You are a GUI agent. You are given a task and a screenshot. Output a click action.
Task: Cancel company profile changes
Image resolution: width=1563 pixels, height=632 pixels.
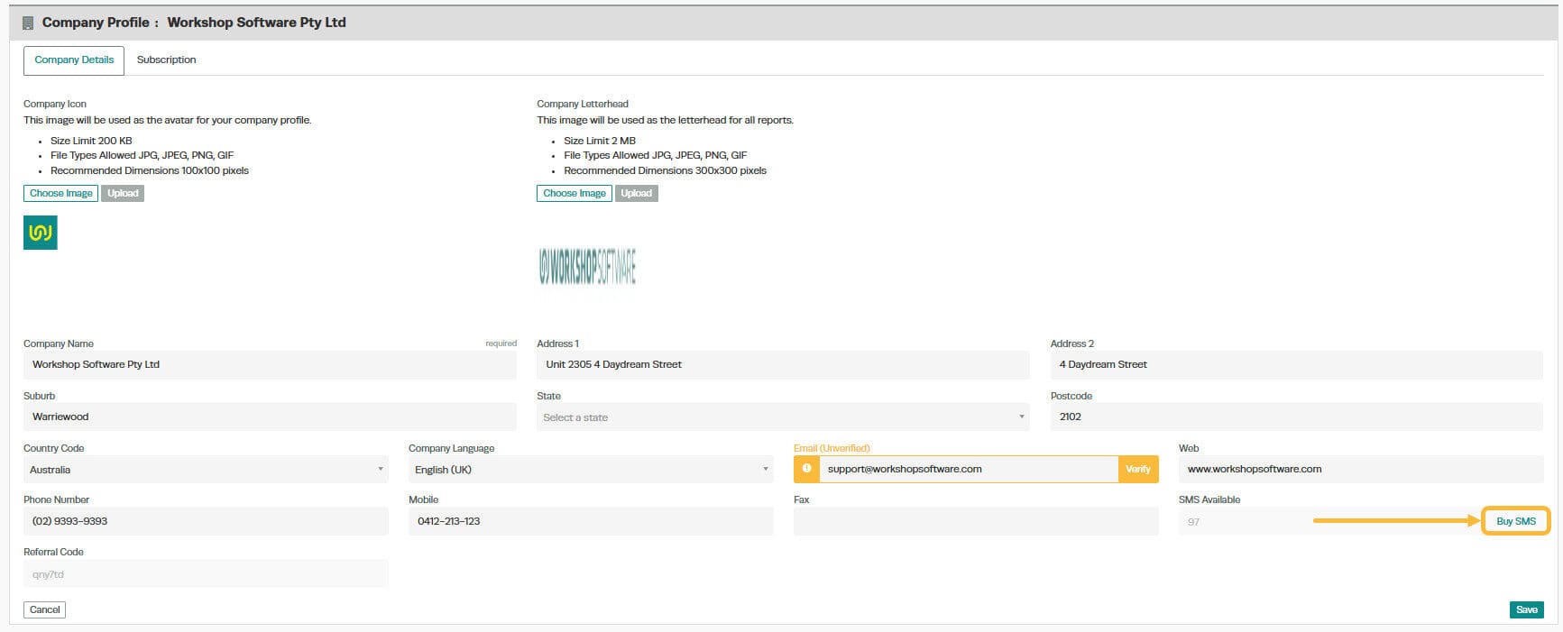[x=44, y=609]
